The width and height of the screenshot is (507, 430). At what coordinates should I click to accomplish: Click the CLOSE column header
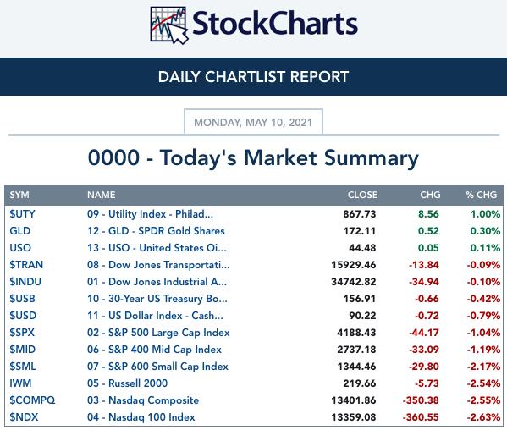[x=362, y=195]
